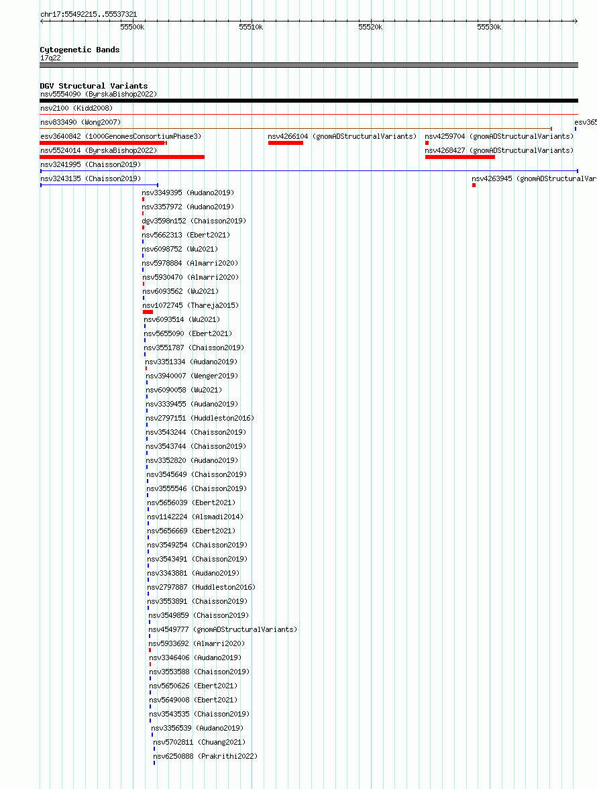
Task: Open nsv2100 (Kidd2008) variant
Action: tap(76, 108)
